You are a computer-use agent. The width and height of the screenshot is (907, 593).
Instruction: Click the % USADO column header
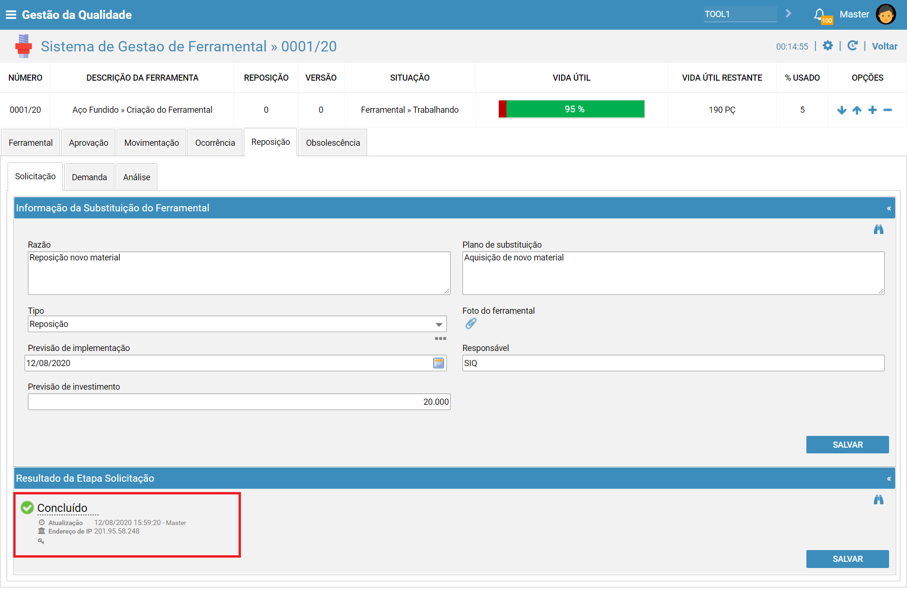click(x=802, y=78)
